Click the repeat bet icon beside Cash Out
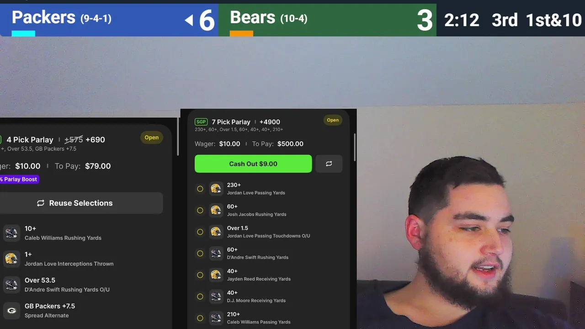The image size is (585, 329). pos(329,164)
